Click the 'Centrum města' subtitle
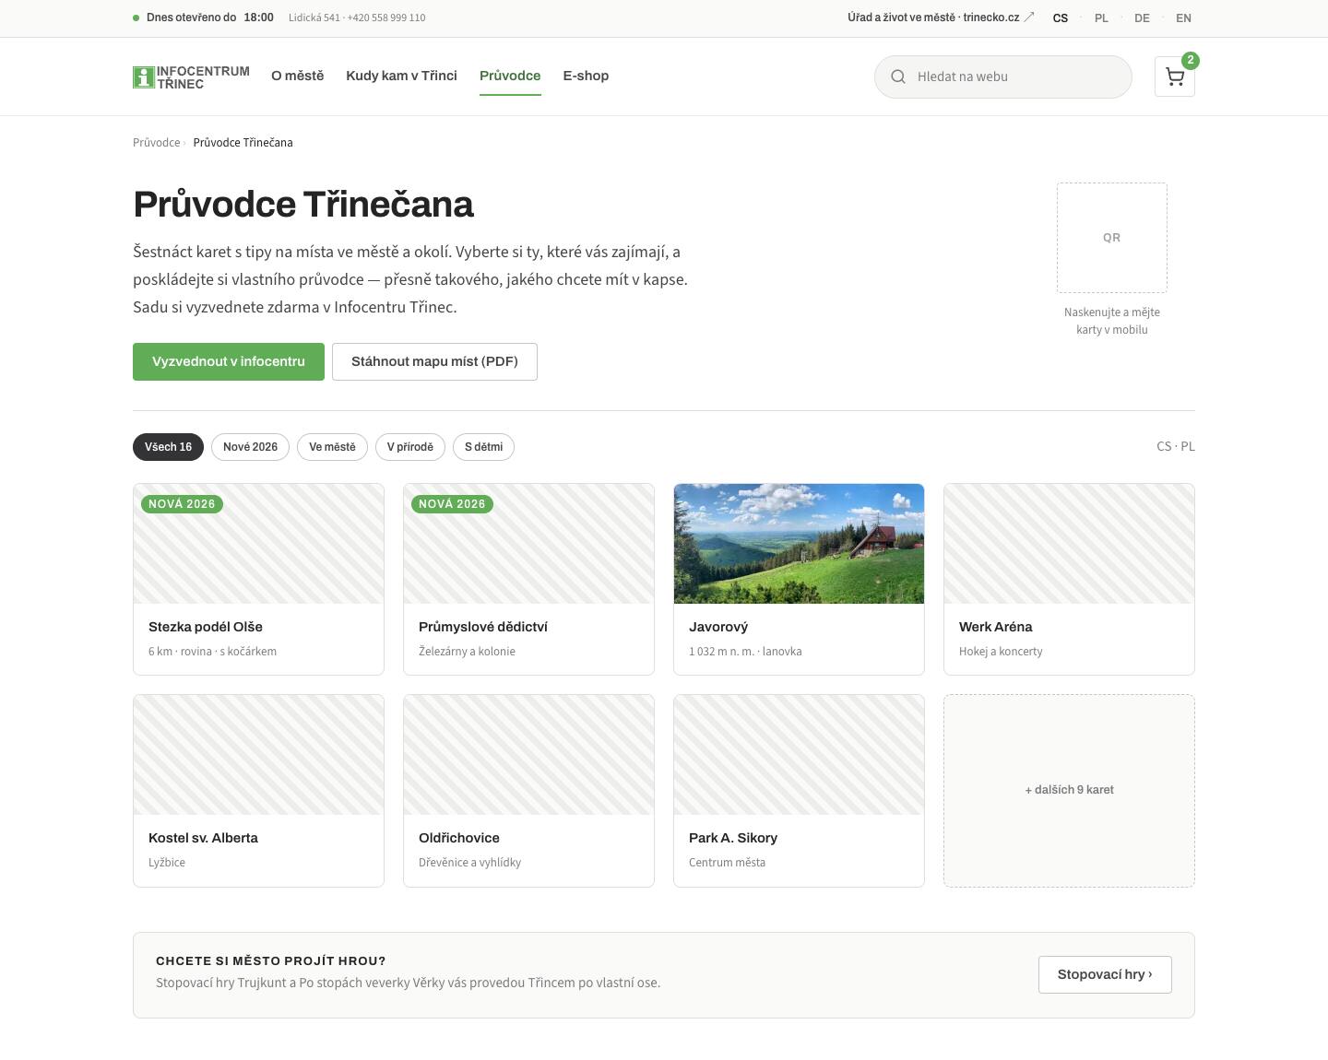The height and width of the screenshot is (1060, 1328). [727, 863]
